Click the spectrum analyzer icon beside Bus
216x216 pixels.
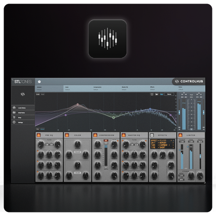pyautogui.click(x=157, y=94)
